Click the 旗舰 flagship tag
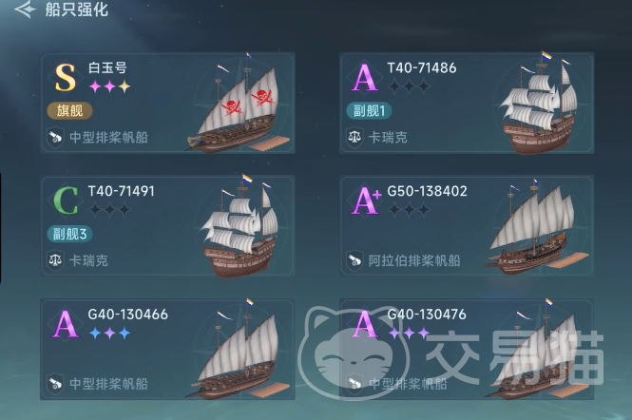Image resolution: width=632 pixels, height=420 pixels. [x=69, y=111]
